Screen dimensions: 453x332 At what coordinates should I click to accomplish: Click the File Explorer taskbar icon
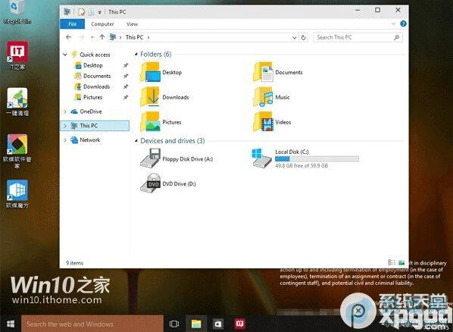pyautogui.click(x=196, y=324)
